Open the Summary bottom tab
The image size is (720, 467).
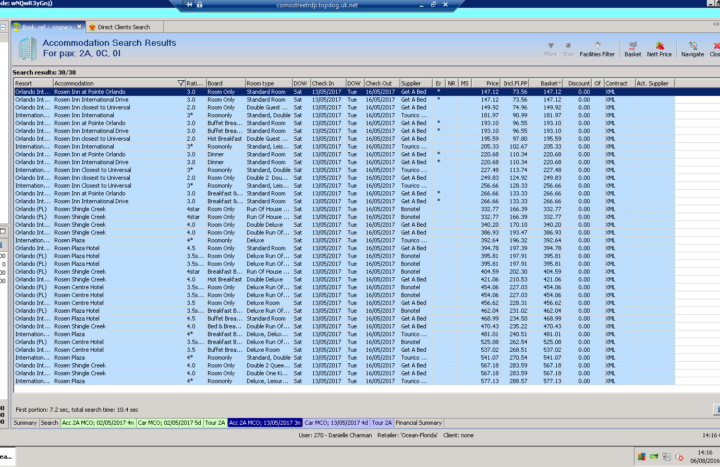click(25, 423)
